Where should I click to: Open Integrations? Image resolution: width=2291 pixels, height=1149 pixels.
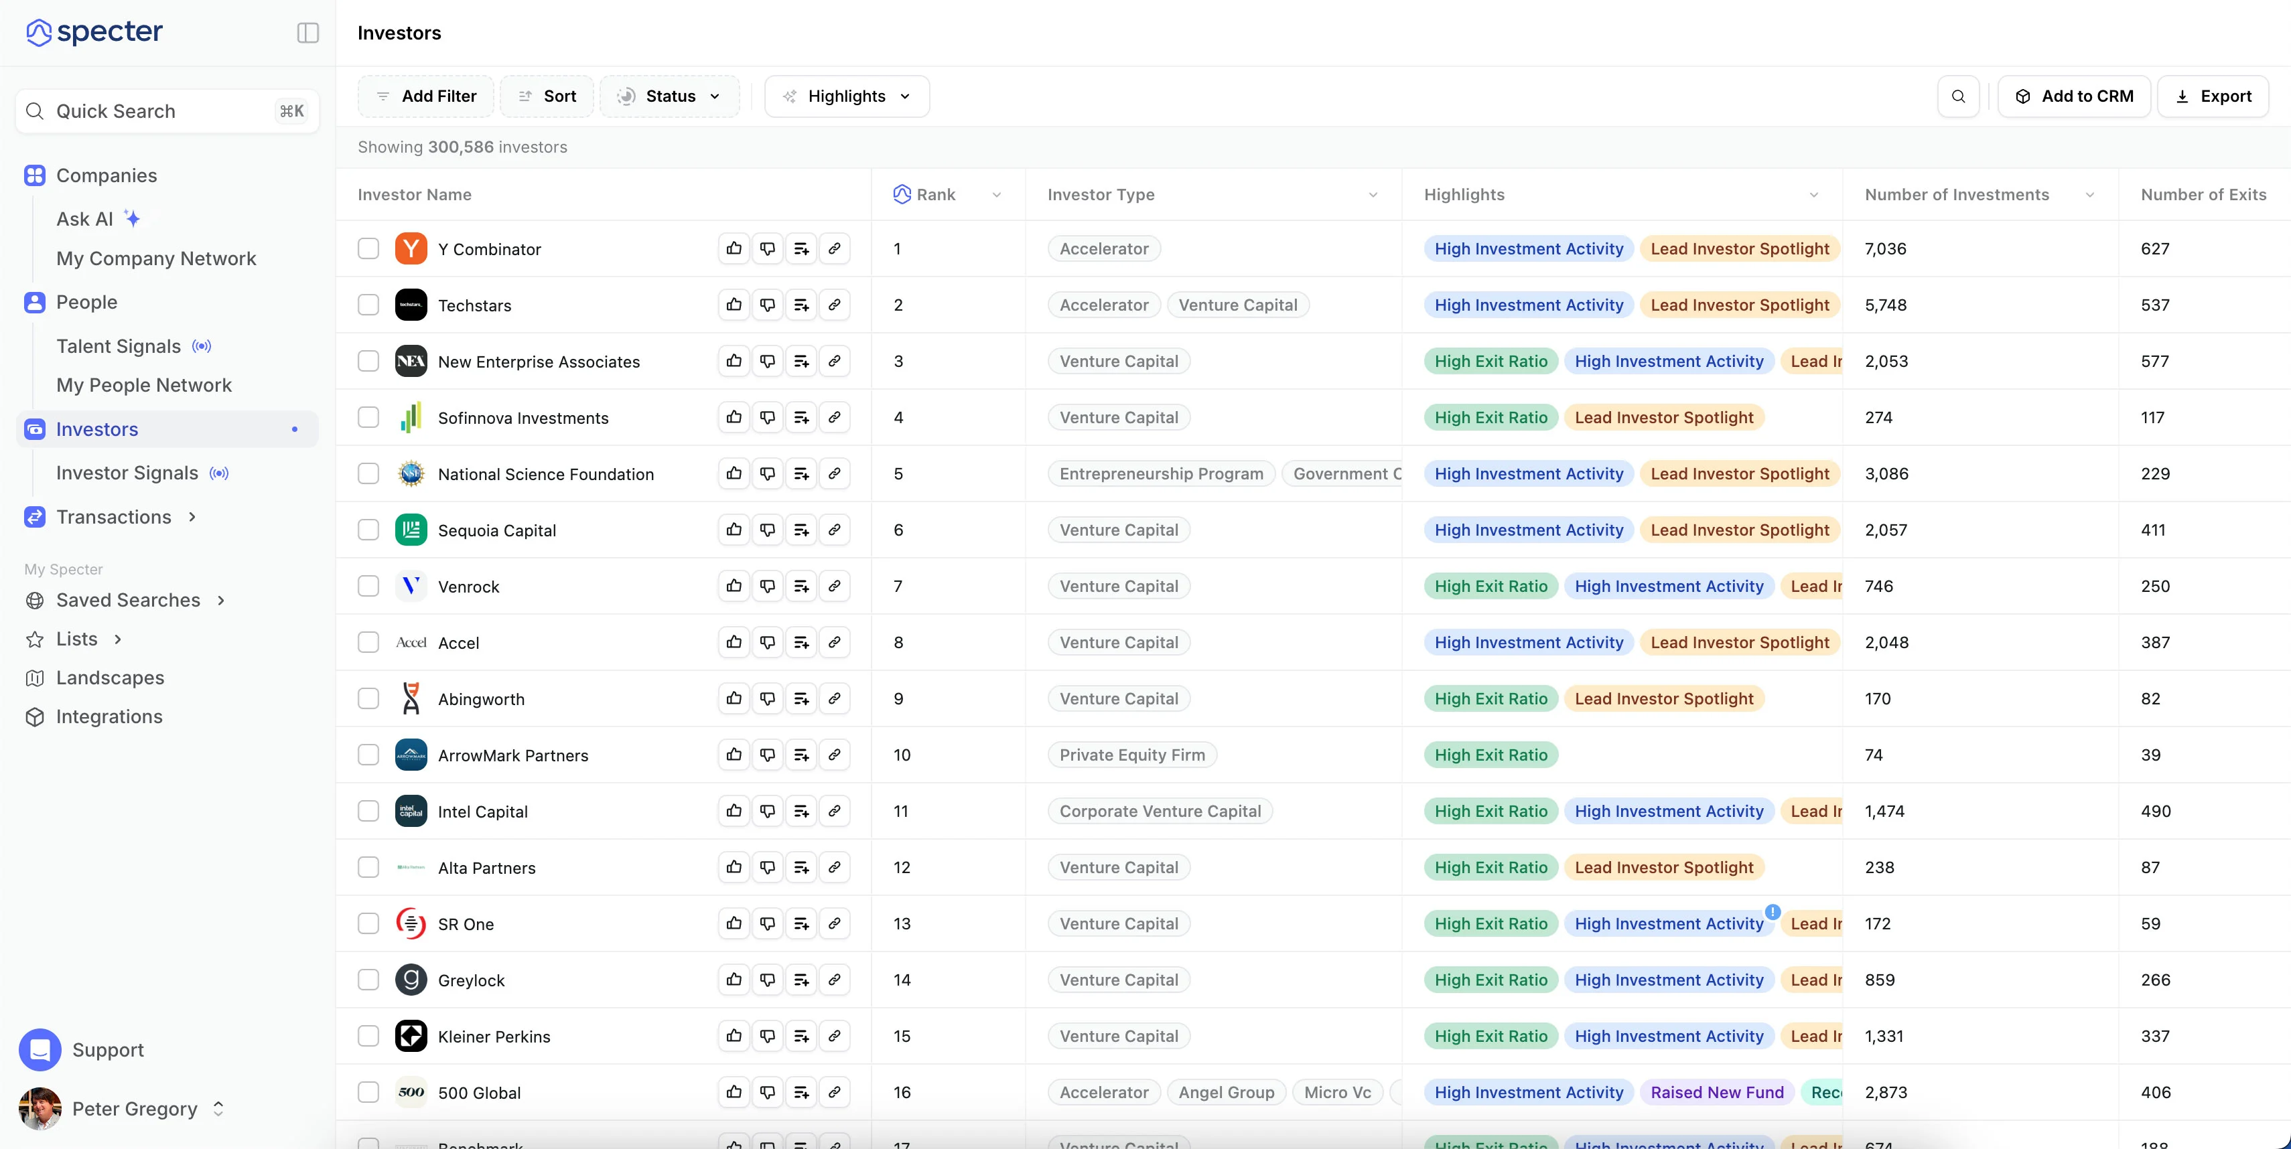pyautogui.click(x=109, y=717)
